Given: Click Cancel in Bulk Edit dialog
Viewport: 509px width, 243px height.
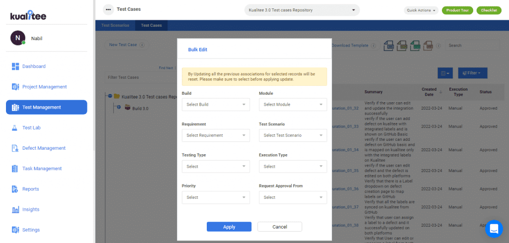Looking at the screenshot, I should [x=280, y=227].
